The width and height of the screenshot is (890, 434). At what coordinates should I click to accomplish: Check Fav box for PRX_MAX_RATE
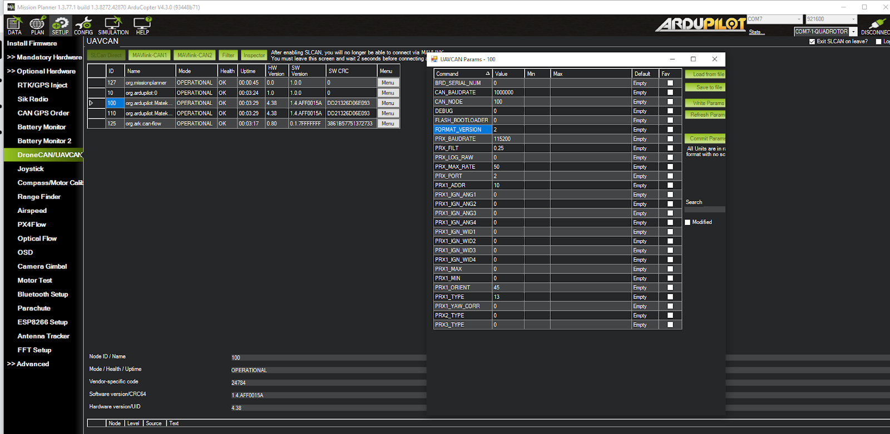pos(670,167)
